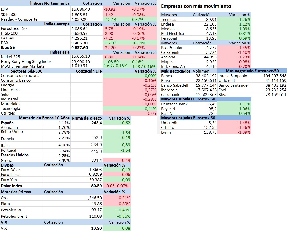The height and width of the screenshot is (231, 287).
Task: Click the "Empresas con más movimiento" title
Action: click(196, 6)
